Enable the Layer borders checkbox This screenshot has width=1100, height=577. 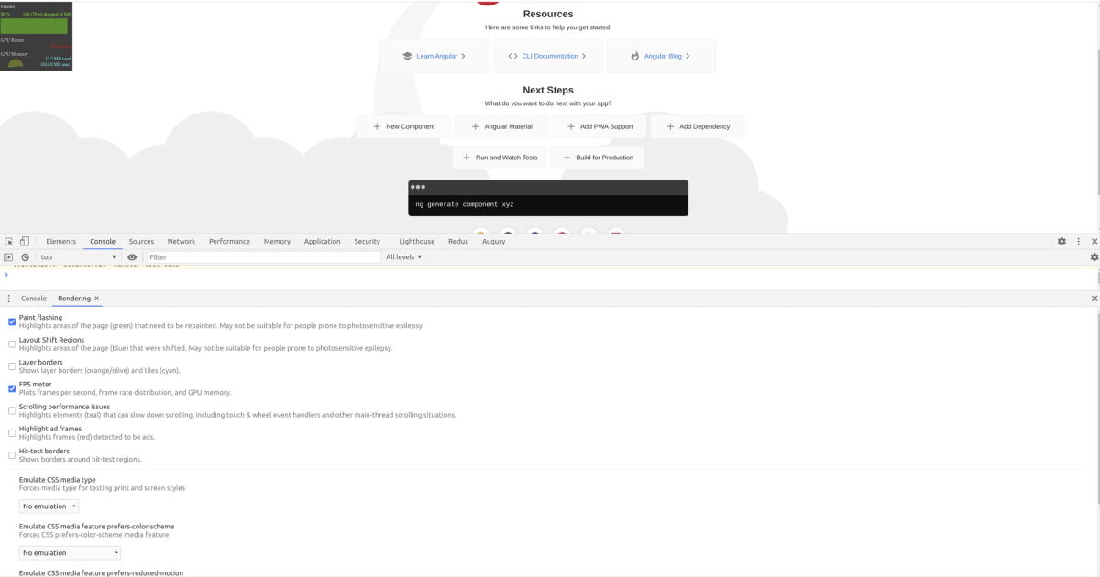[12, 366]
